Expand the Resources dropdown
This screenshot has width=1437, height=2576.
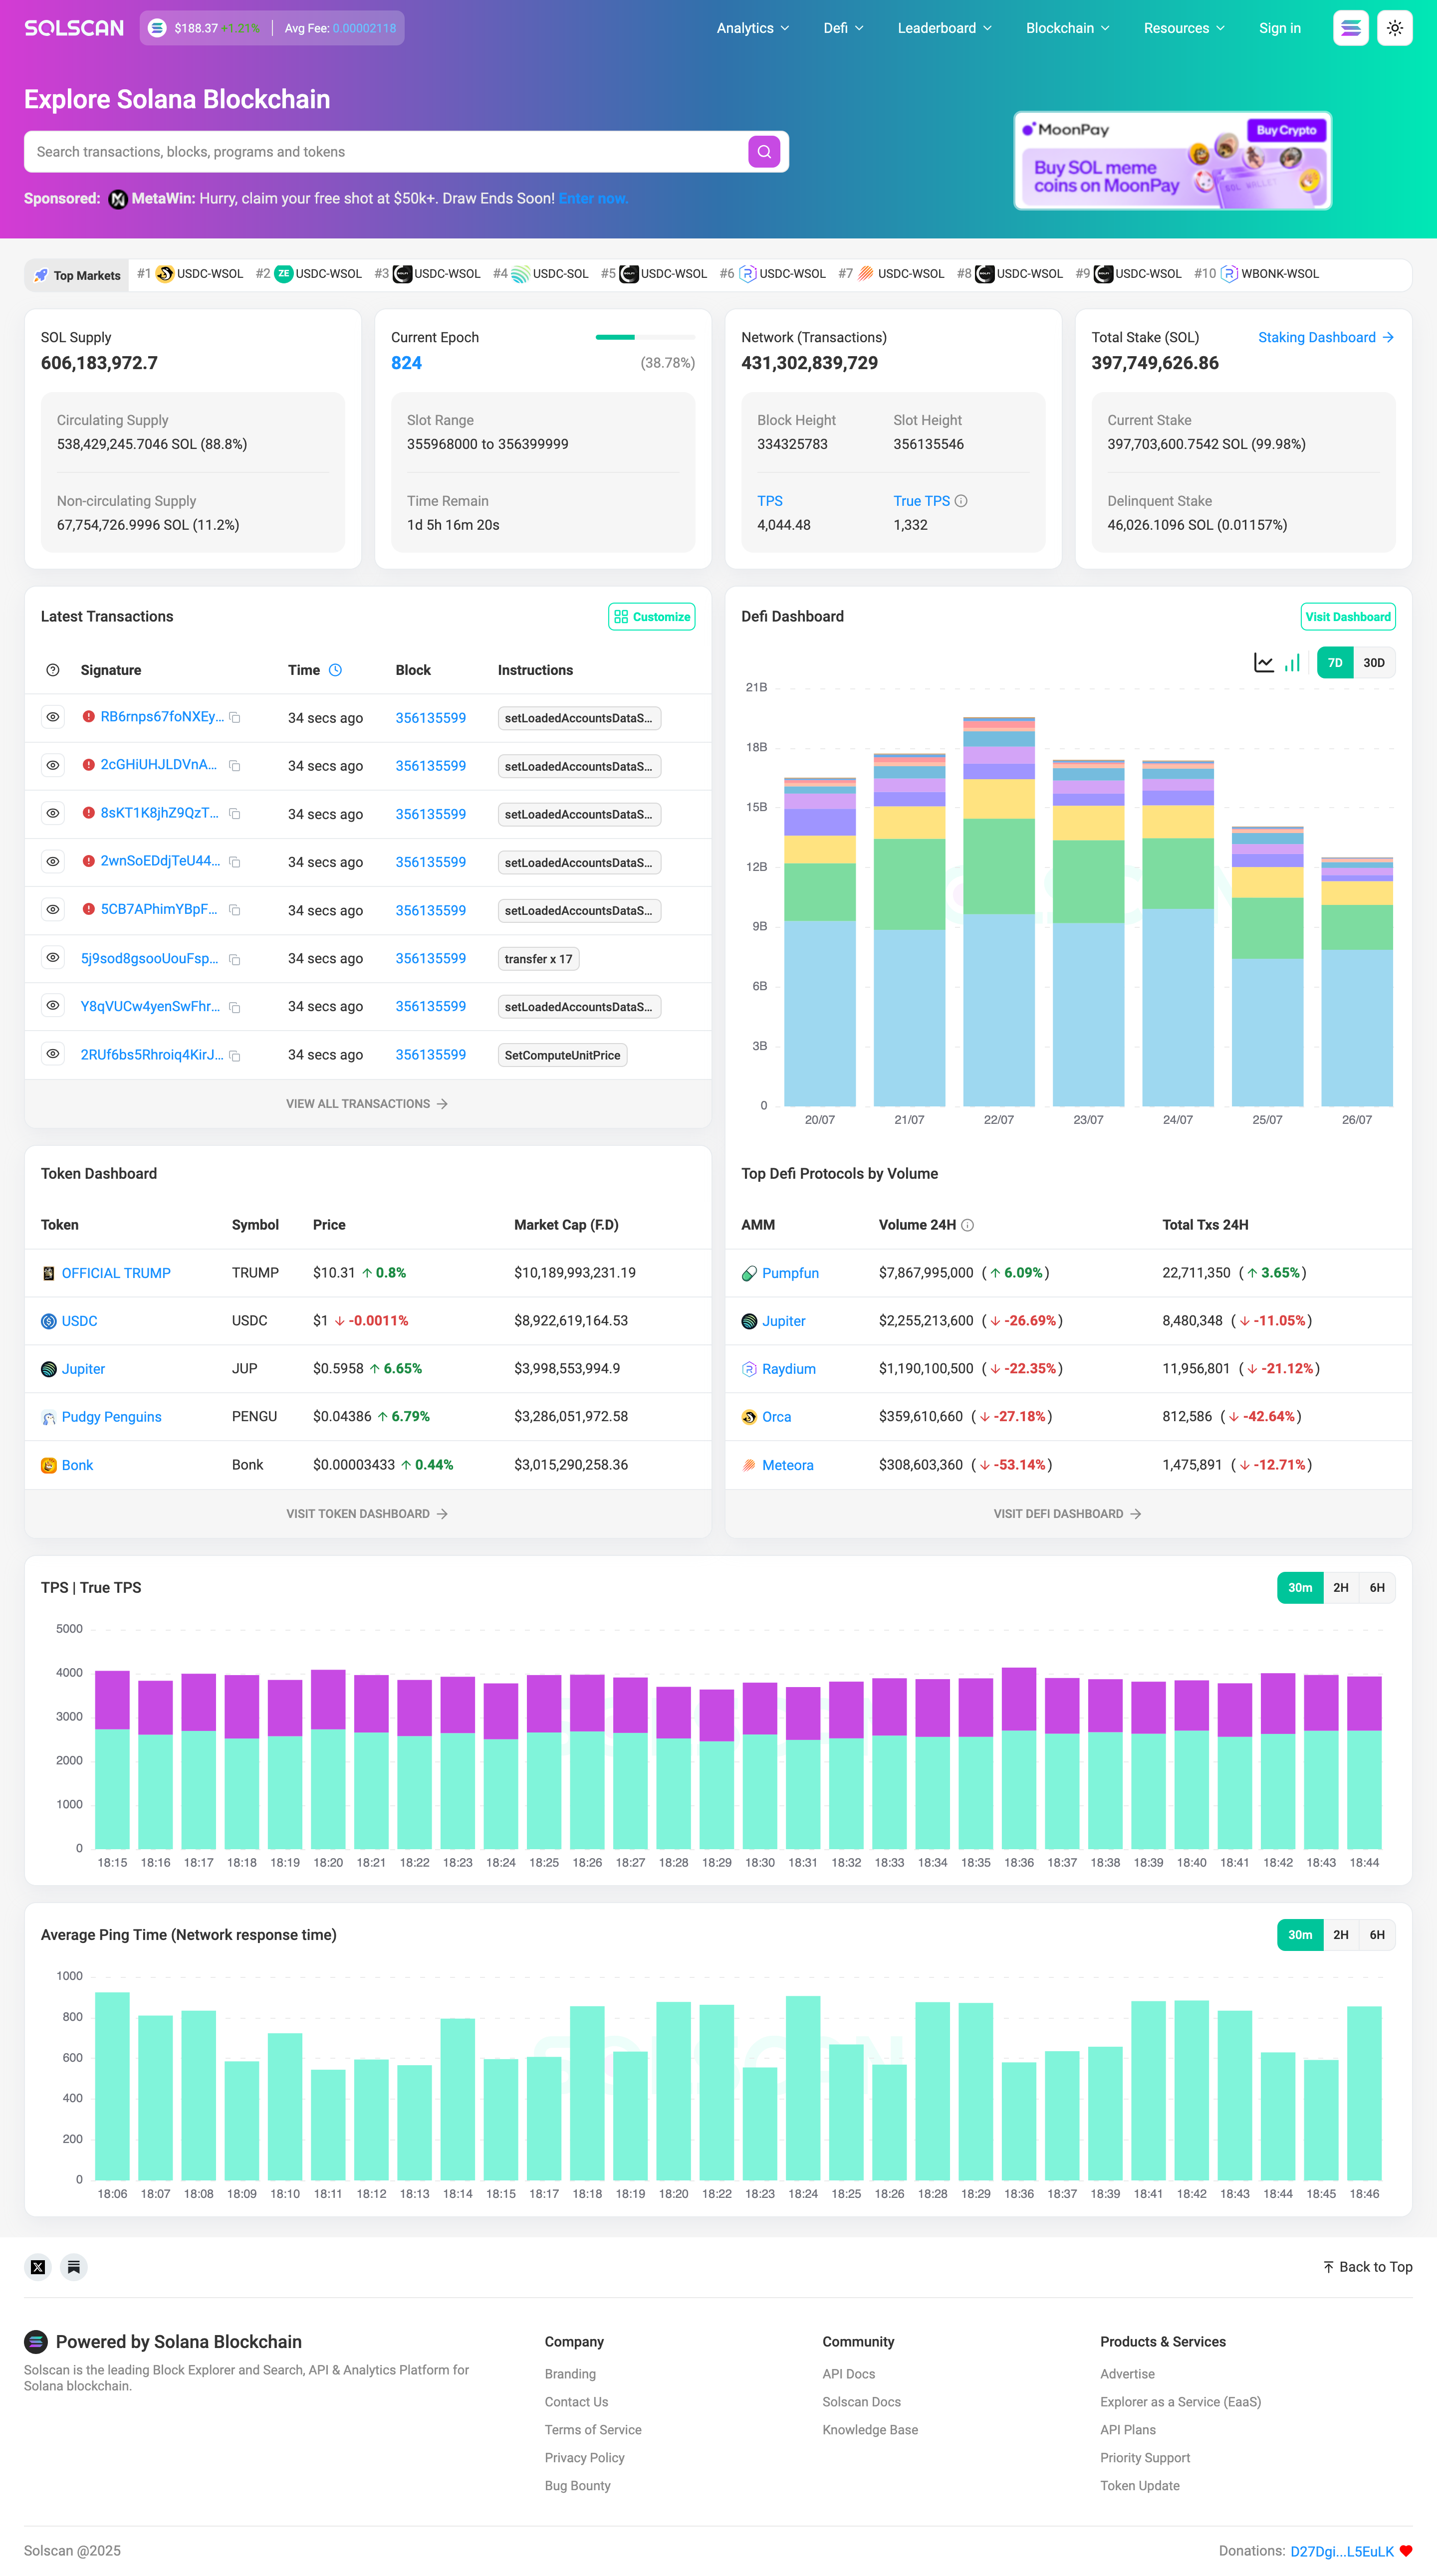click(1183, 28)
